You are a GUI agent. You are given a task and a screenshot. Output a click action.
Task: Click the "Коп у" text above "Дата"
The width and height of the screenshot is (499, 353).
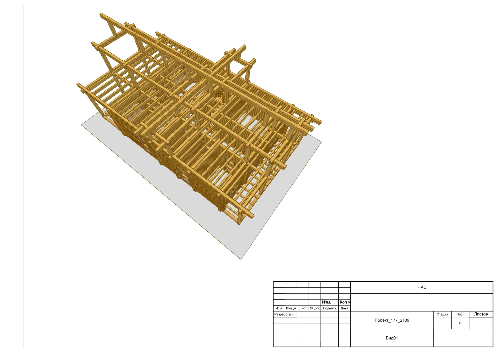pyautogui.click(x=345, y=302)
